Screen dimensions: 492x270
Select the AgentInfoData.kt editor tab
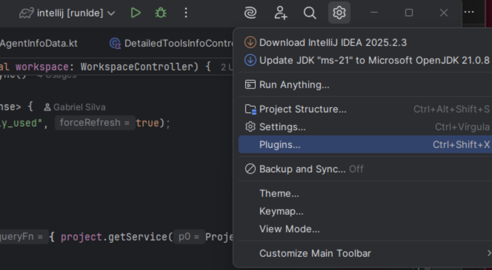(x=39, y=43)
